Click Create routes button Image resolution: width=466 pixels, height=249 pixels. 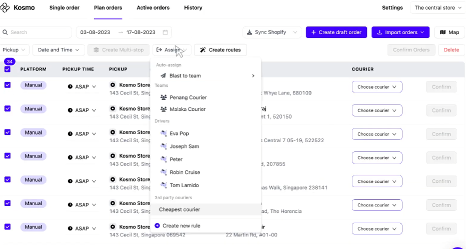click(220, 50)
